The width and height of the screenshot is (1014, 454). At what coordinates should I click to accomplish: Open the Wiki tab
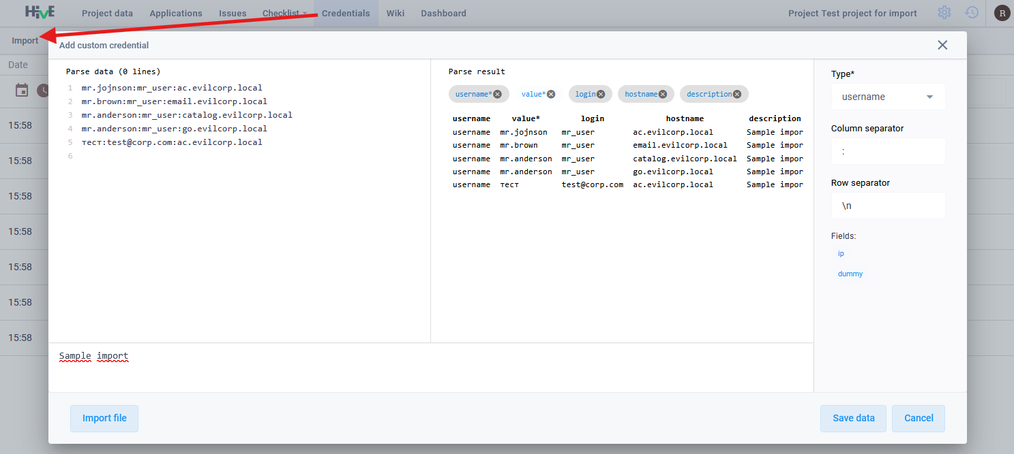point(395,14)
